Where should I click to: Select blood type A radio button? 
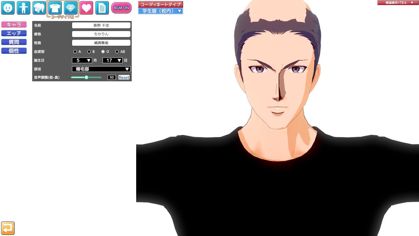pyautogui.click(x=75, y=51)
